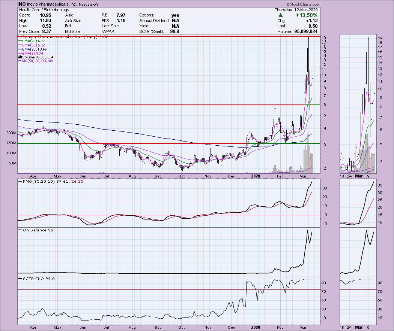Click the +13.50% percent change

pyautogui.click(x=307, y=15)
